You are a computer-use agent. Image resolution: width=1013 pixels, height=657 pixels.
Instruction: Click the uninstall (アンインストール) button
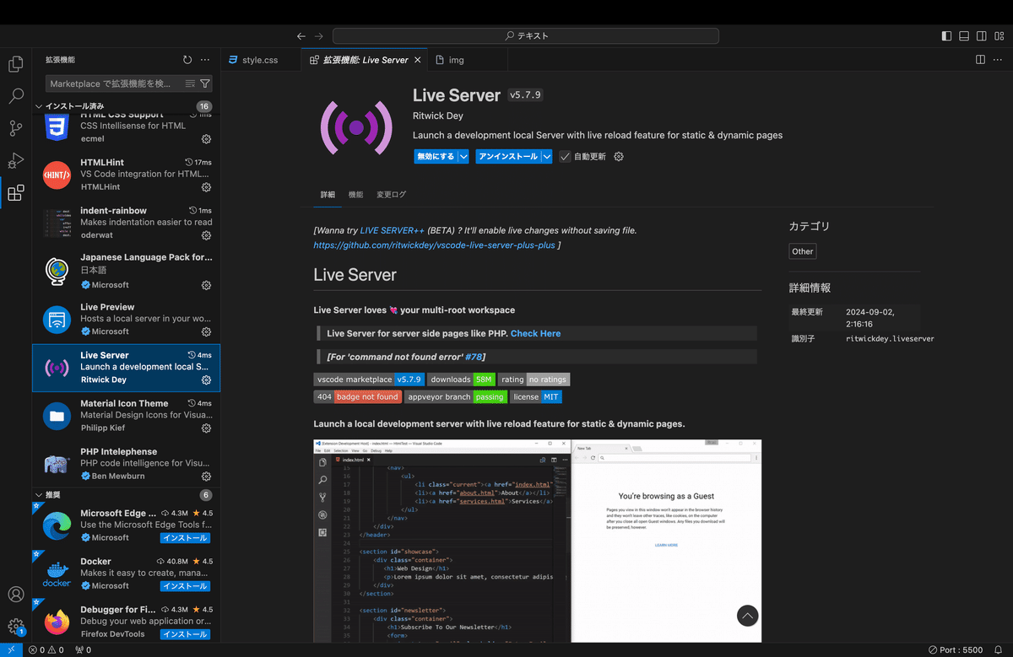[508, 157]
